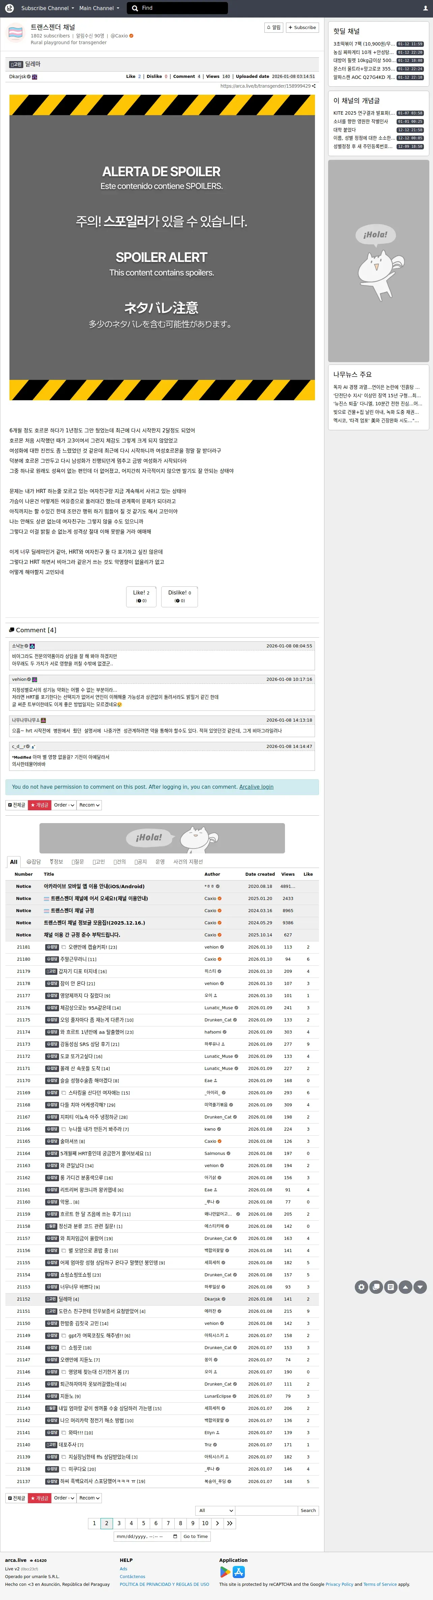Open hot post '몬스터 울트라+망고로코'
Screen dimensions: 433x1600
[364, 69]
